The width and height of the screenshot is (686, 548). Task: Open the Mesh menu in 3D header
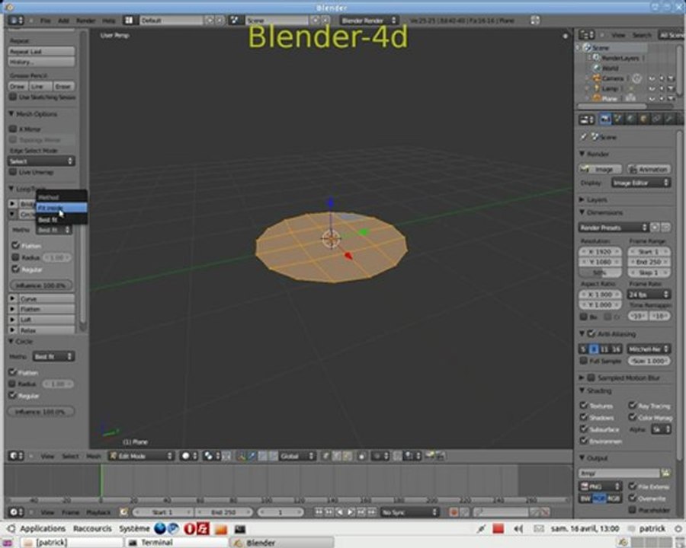click(93, 456)
